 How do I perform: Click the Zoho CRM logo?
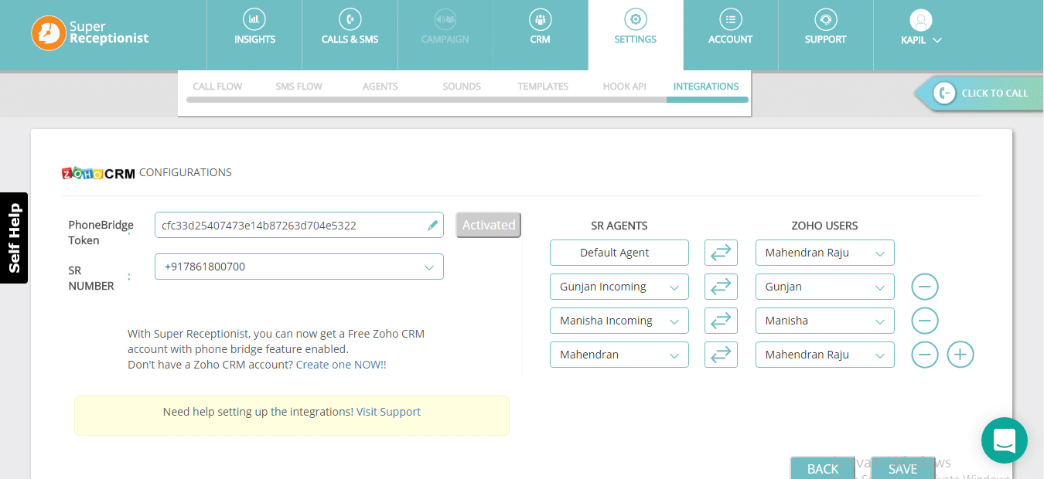tap(98, 173)
